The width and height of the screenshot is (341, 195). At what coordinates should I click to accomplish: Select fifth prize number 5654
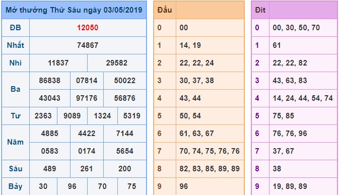pos(125,151)
